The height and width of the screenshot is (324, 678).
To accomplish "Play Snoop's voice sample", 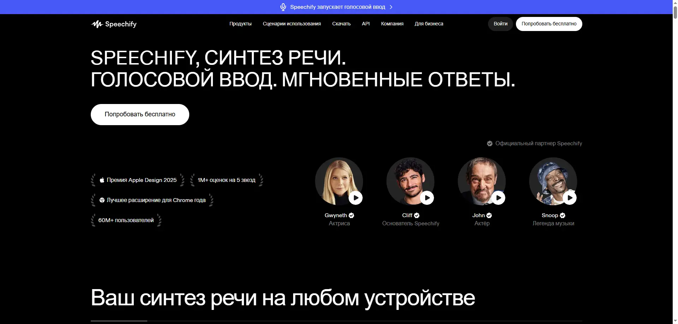I will pos(570,198).
